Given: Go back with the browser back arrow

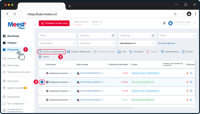Looking at the screenshot, I should pyautogui.click(x=7, y=14).
